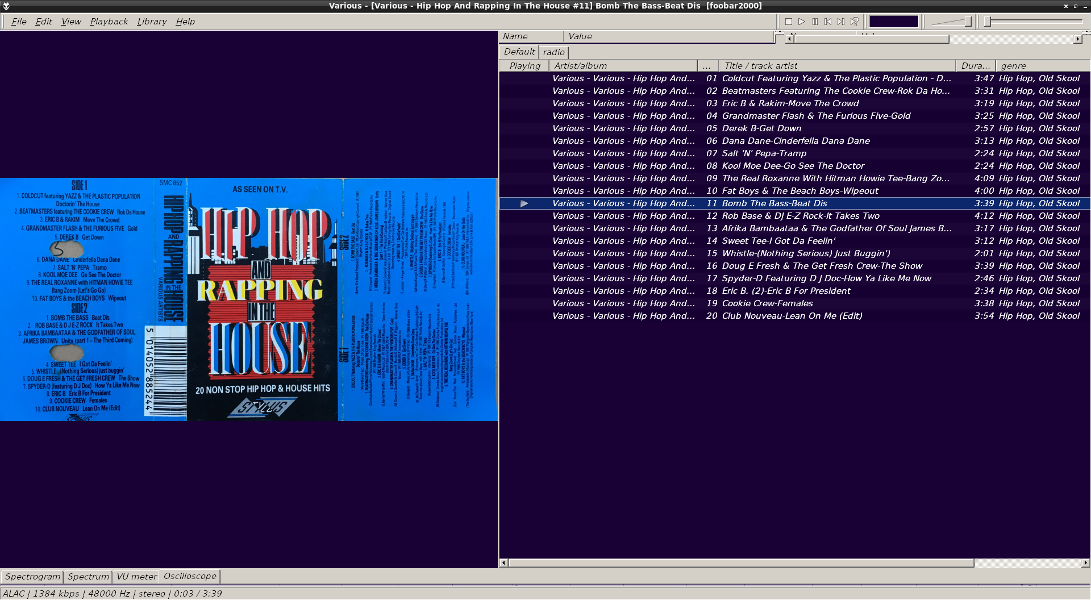Play a random track

pyautogui.click(x=854, y=22)
